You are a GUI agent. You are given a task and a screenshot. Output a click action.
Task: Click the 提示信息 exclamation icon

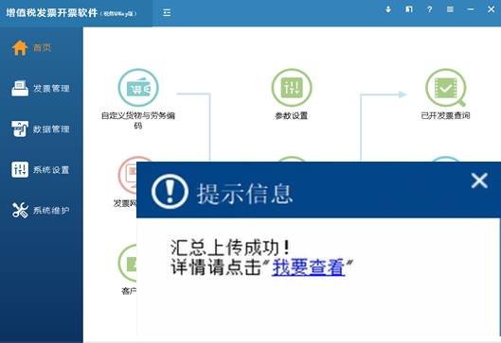170,191
